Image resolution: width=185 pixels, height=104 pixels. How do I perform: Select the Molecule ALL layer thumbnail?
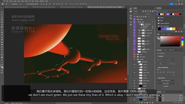click(x=139, y=62)
